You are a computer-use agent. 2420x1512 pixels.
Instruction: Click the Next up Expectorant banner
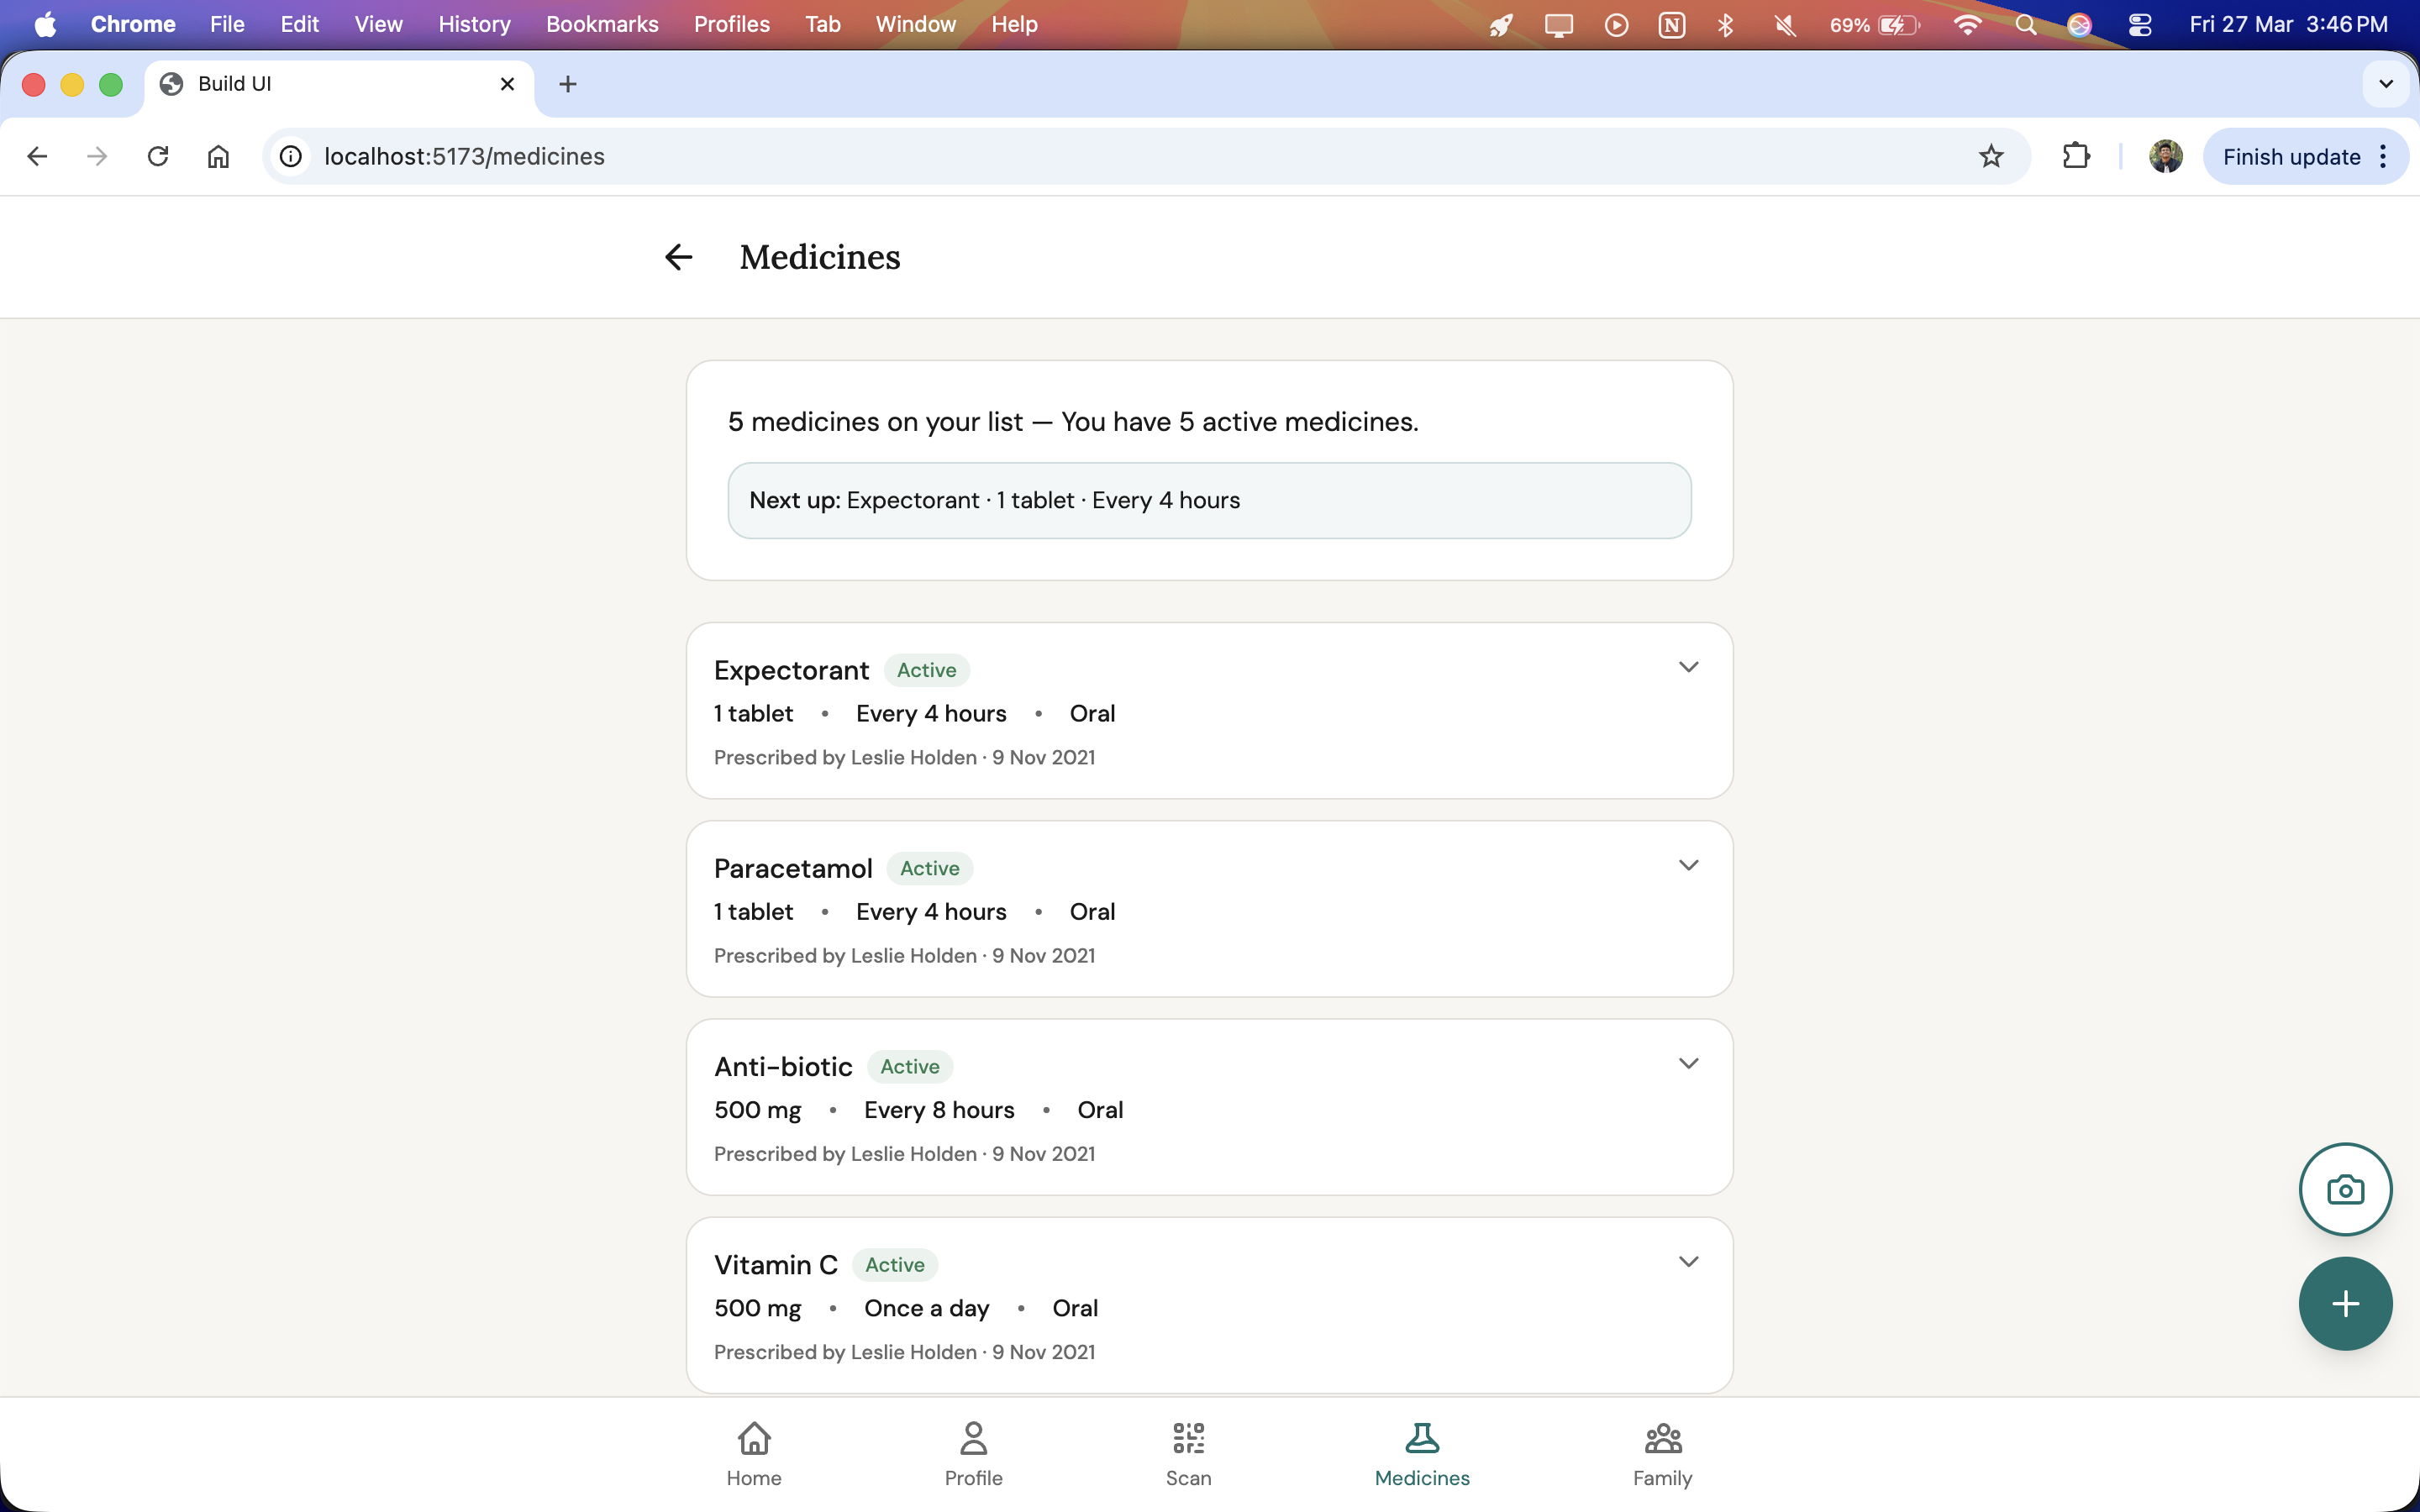coord(1209,500)
